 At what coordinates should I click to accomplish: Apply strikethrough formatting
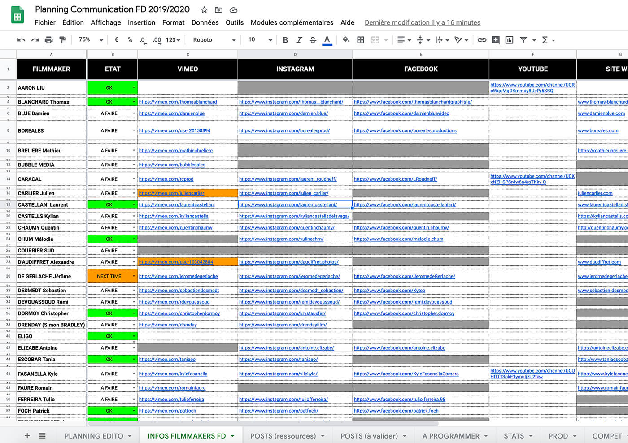313,40
